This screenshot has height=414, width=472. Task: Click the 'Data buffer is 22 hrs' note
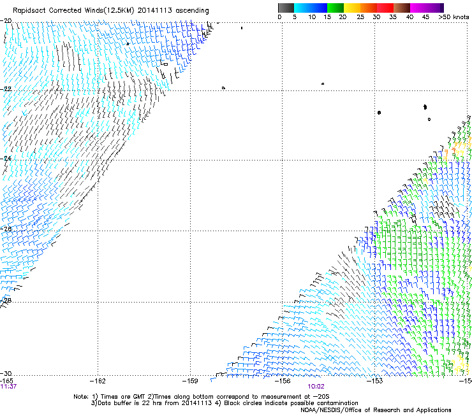[x=225, y=403]
